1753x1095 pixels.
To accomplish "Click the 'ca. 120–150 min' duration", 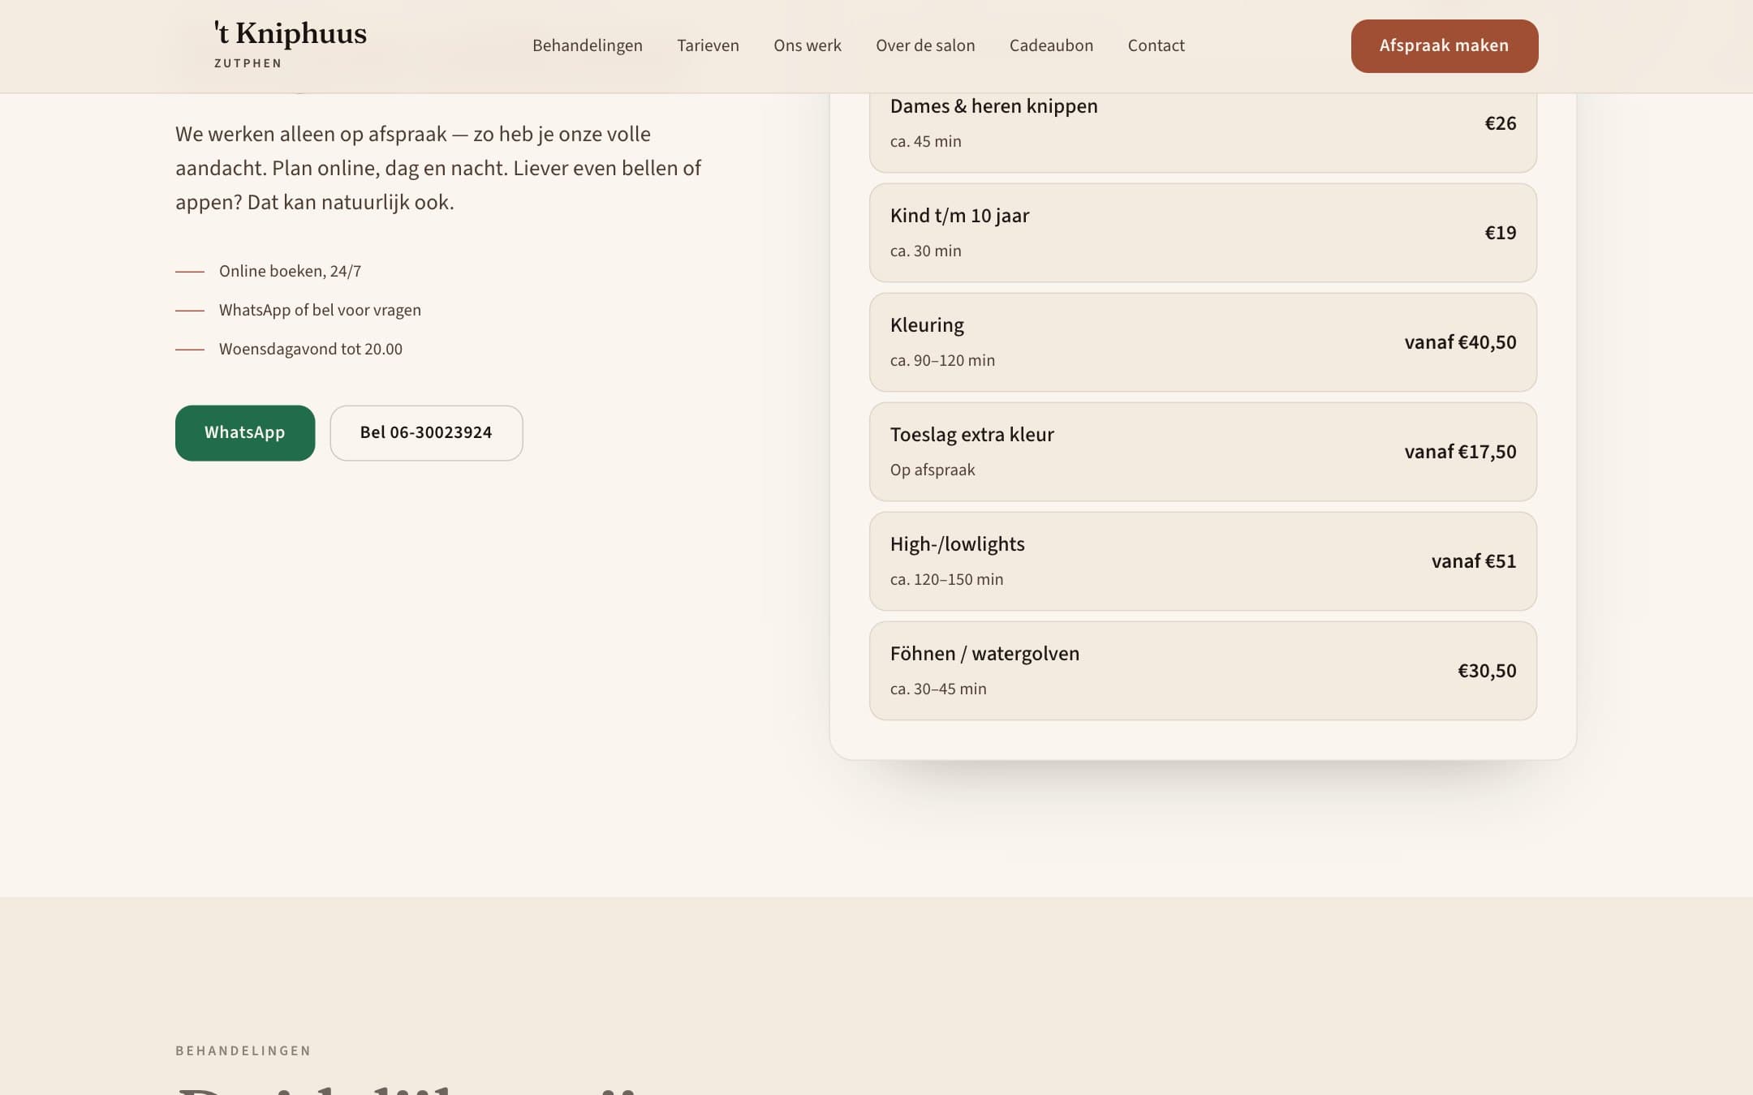I will [946, 579].
